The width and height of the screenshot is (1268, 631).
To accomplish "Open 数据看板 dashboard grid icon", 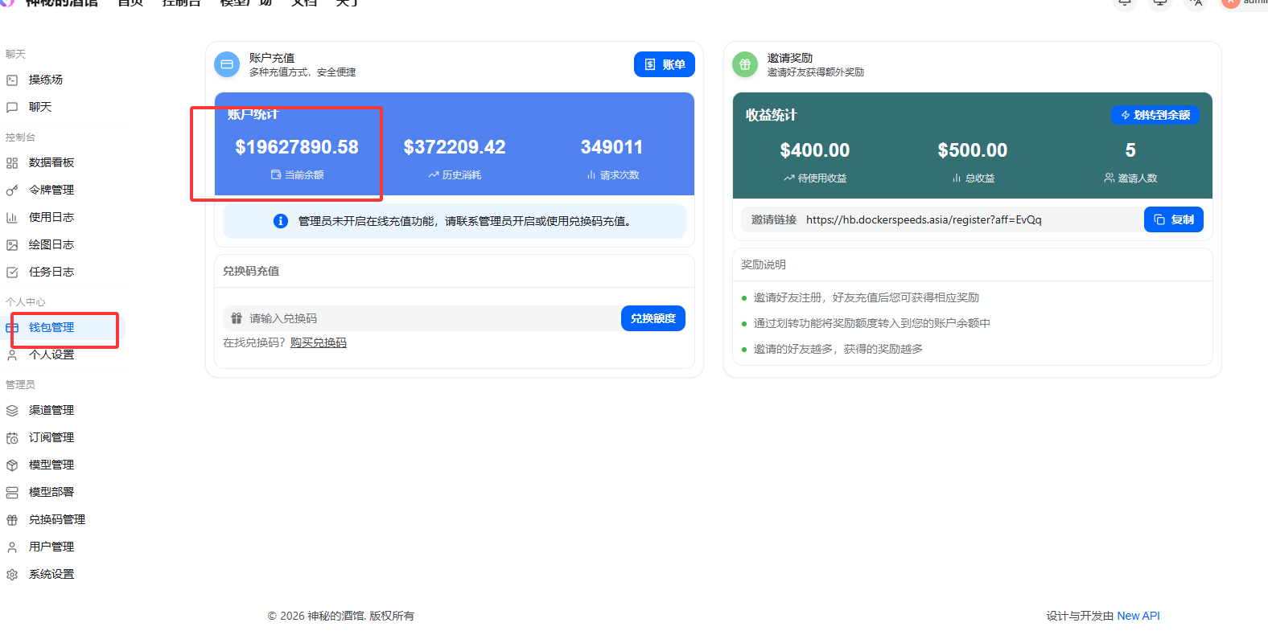I will point(12,163).
